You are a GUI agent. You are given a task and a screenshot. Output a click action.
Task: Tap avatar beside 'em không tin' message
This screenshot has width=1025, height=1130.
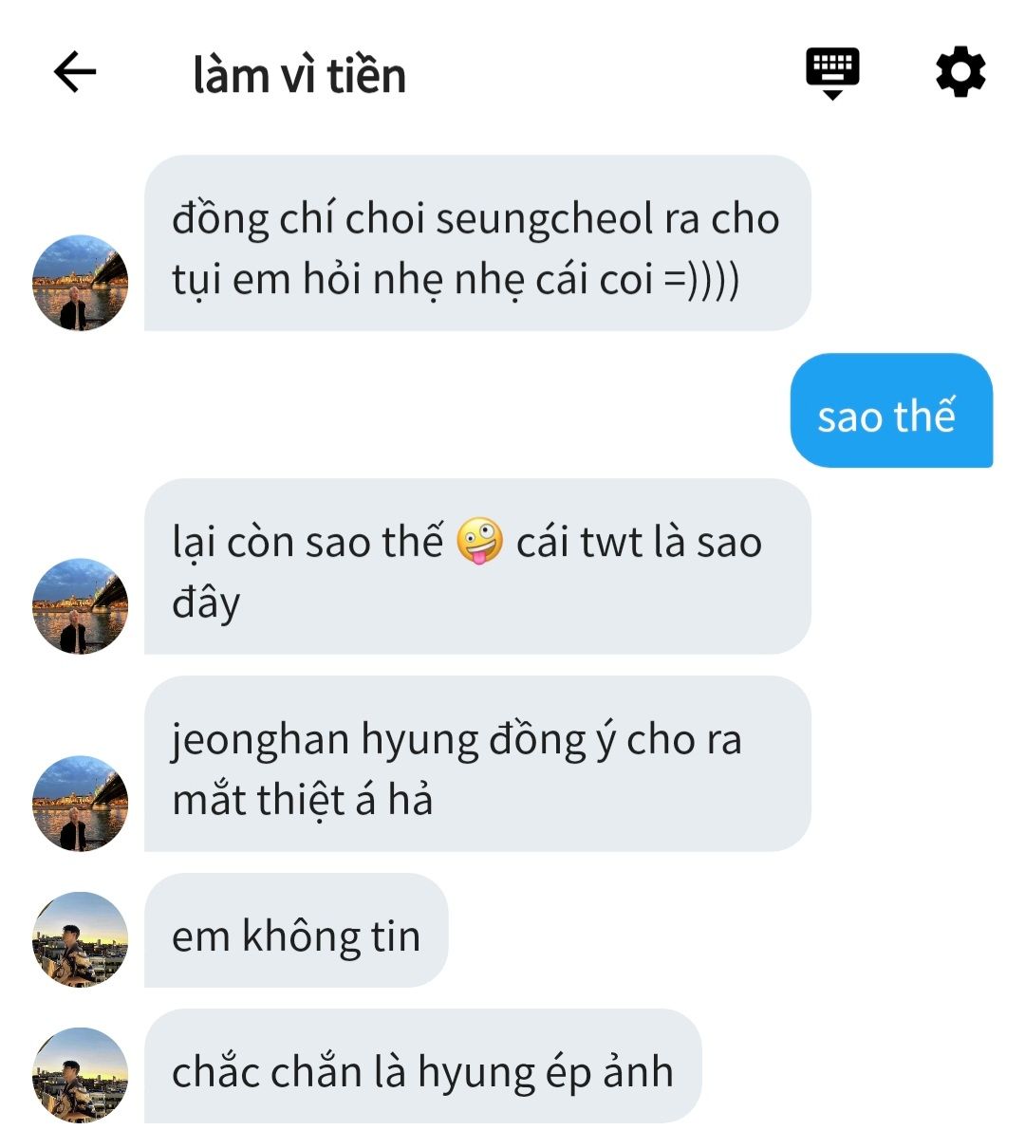tap(80, 939)
